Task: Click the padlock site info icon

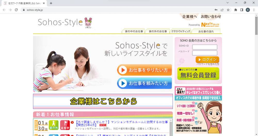Action: click(24, 10)
